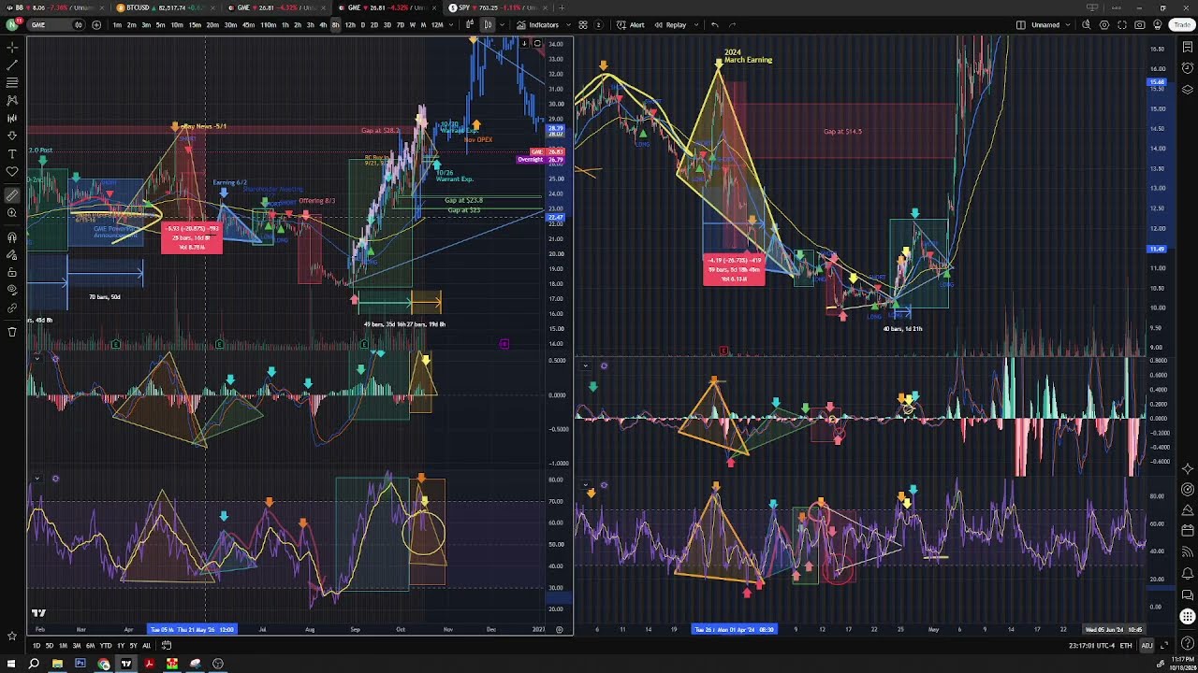Screen dimensions: 1198x673
Task: Add symbol with compare plus button
Action: [x=96, y=25]
